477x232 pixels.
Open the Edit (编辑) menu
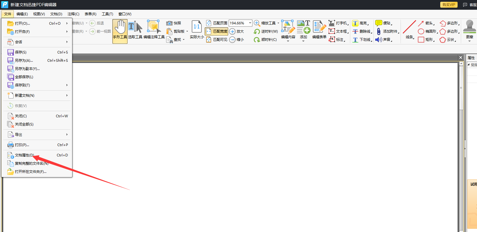(22, 14)
